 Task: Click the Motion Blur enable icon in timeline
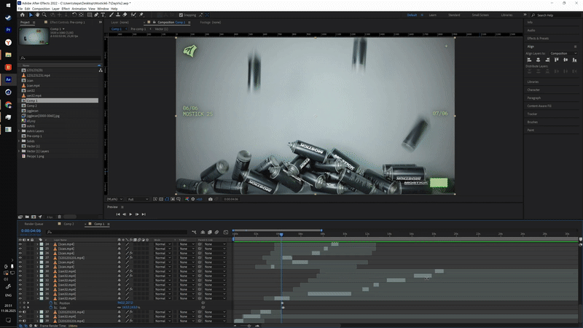pos(216,233)
